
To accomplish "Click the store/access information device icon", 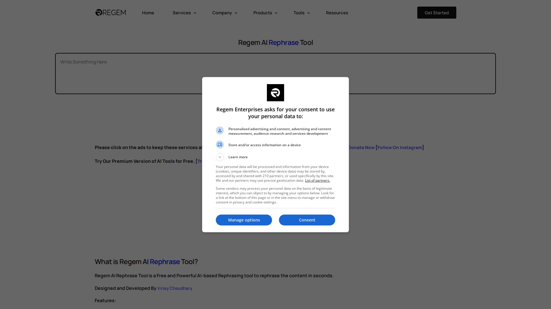I will pos(220,144).
